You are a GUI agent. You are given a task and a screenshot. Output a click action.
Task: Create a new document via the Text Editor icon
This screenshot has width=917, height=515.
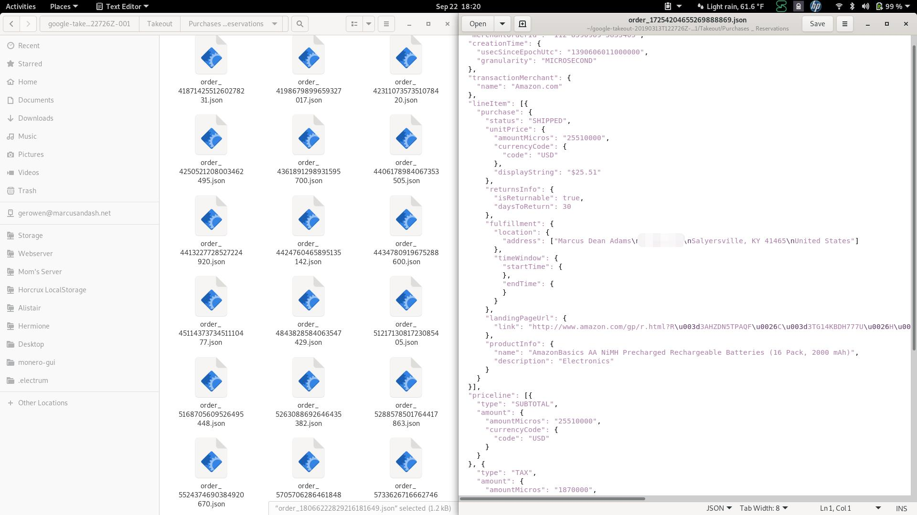(522, 23)
